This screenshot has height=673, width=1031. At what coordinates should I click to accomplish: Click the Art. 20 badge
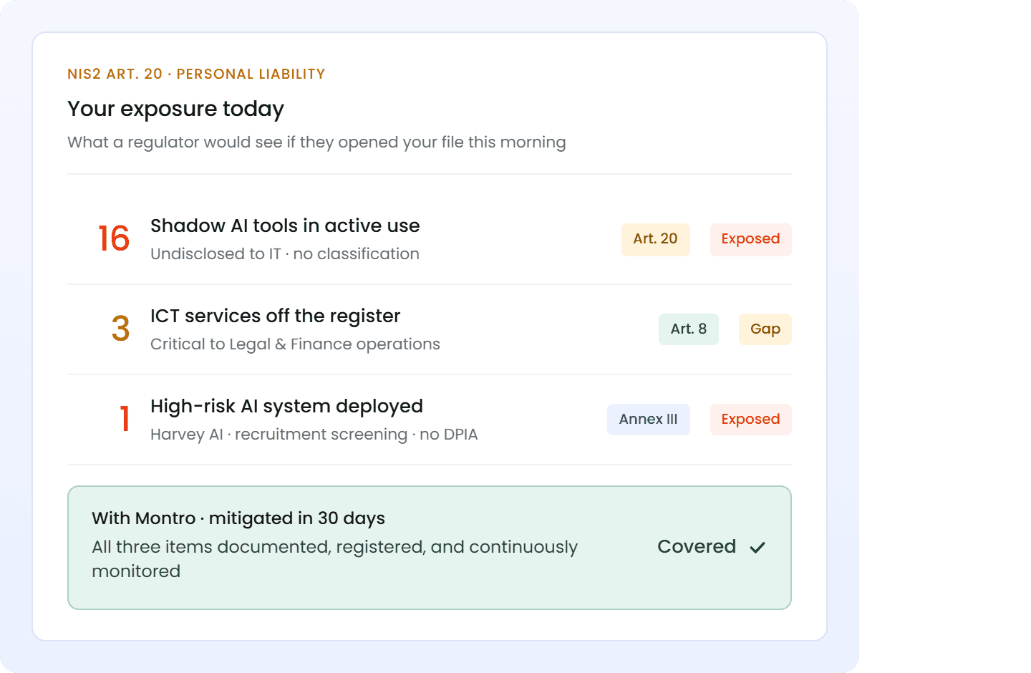655,239
